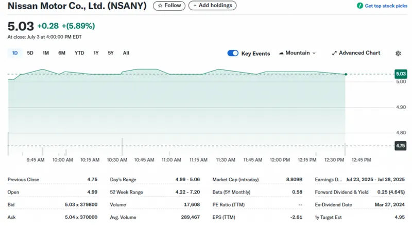
Task: Click Ex-Dividend Date Mar 27, 2024
Action: (x=390, y=204)
